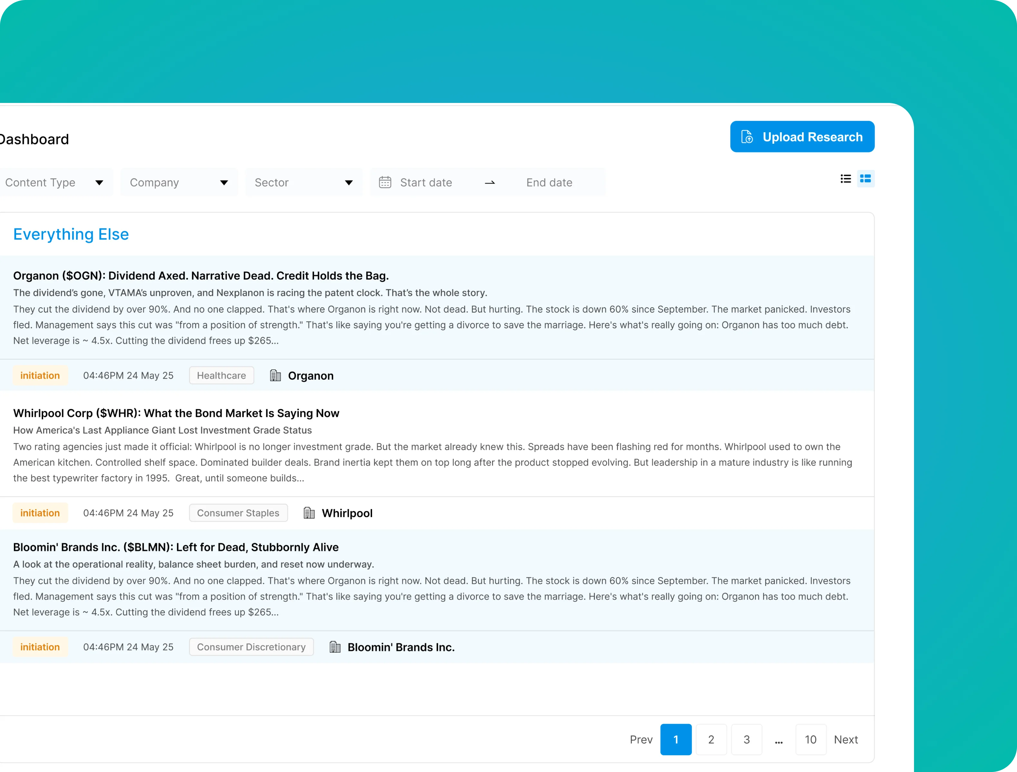Click the arrow between start and end dates
Image resolution: width=1017 pixels, height=772 pixels.
[490, 182]
